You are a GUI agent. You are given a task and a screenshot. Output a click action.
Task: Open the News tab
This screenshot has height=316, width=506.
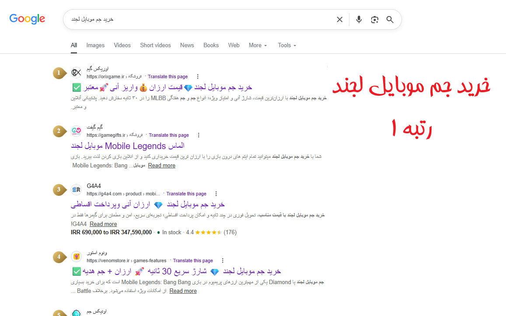[187, 45]
